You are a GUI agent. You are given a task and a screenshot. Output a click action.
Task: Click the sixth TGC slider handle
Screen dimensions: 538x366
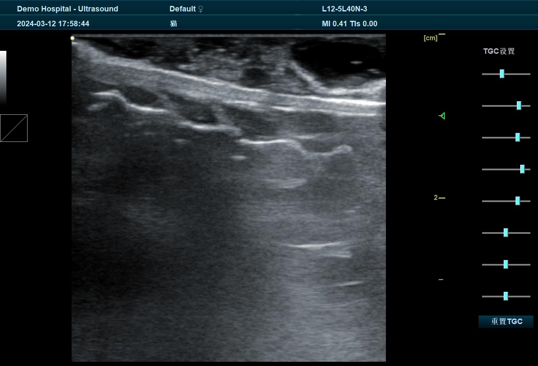click(x=506, y=233)
